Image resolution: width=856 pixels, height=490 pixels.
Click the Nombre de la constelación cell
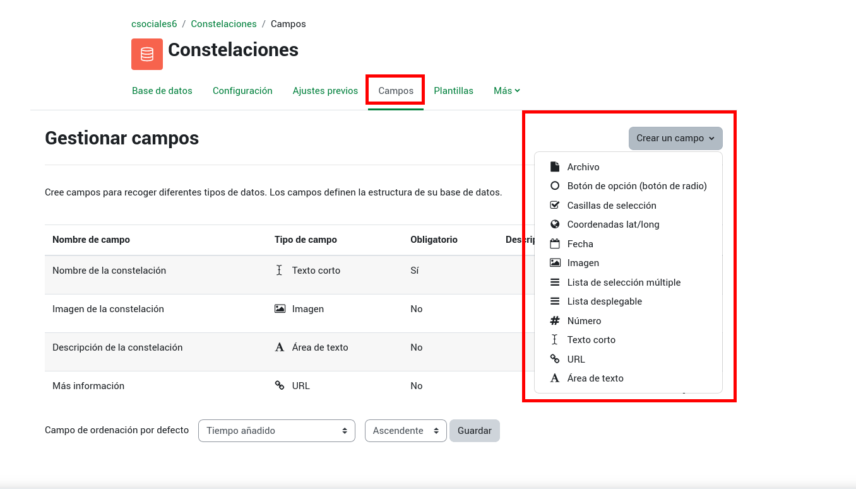pos(109,271)
